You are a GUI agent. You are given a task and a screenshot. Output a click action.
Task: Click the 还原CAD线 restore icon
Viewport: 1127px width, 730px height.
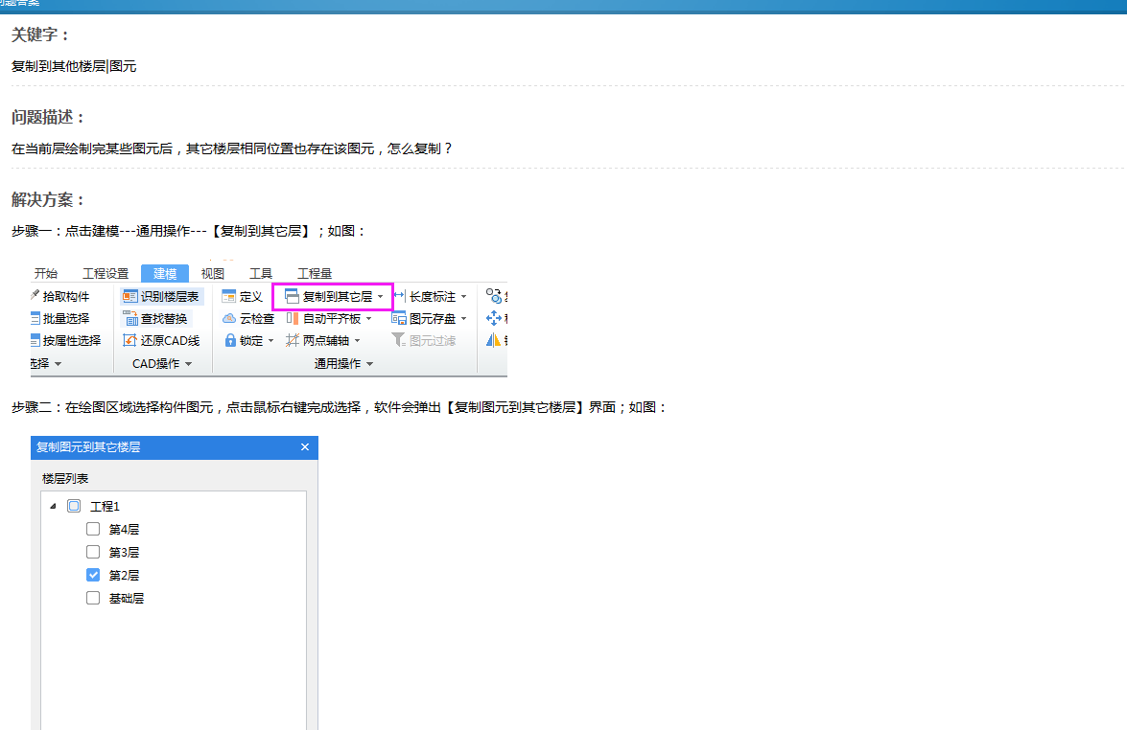pyautogui.click(x=130, y=340)
